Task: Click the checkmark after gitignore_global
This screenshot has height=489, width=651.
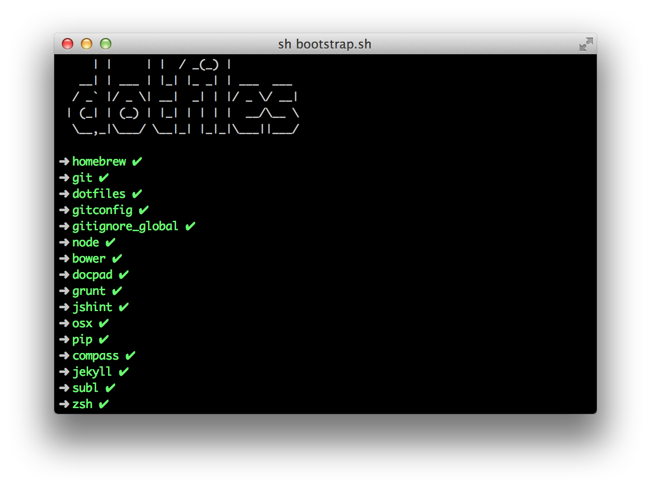Action: pyautogui.click(x=190, y=226)
